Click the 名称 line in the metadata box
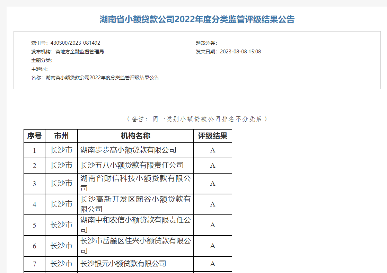Viewport: 387px width, 273px height. tap(95, 78)
